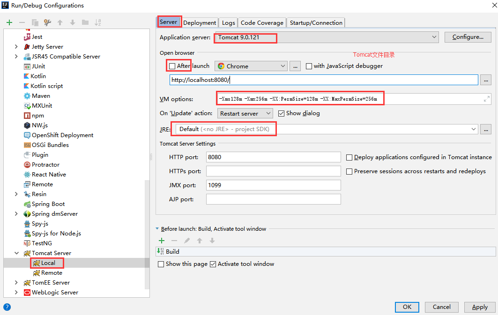Toggle Show dialog checkbox
This screenshot has width=498, height=315.
click(281, 113)
